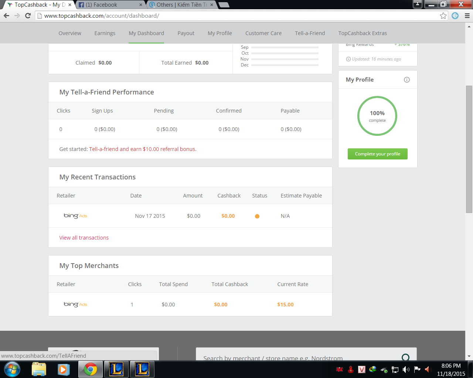Click the scrollbar up arrow
This screenshot has width=473, height=378.
[x=469, y=26]
